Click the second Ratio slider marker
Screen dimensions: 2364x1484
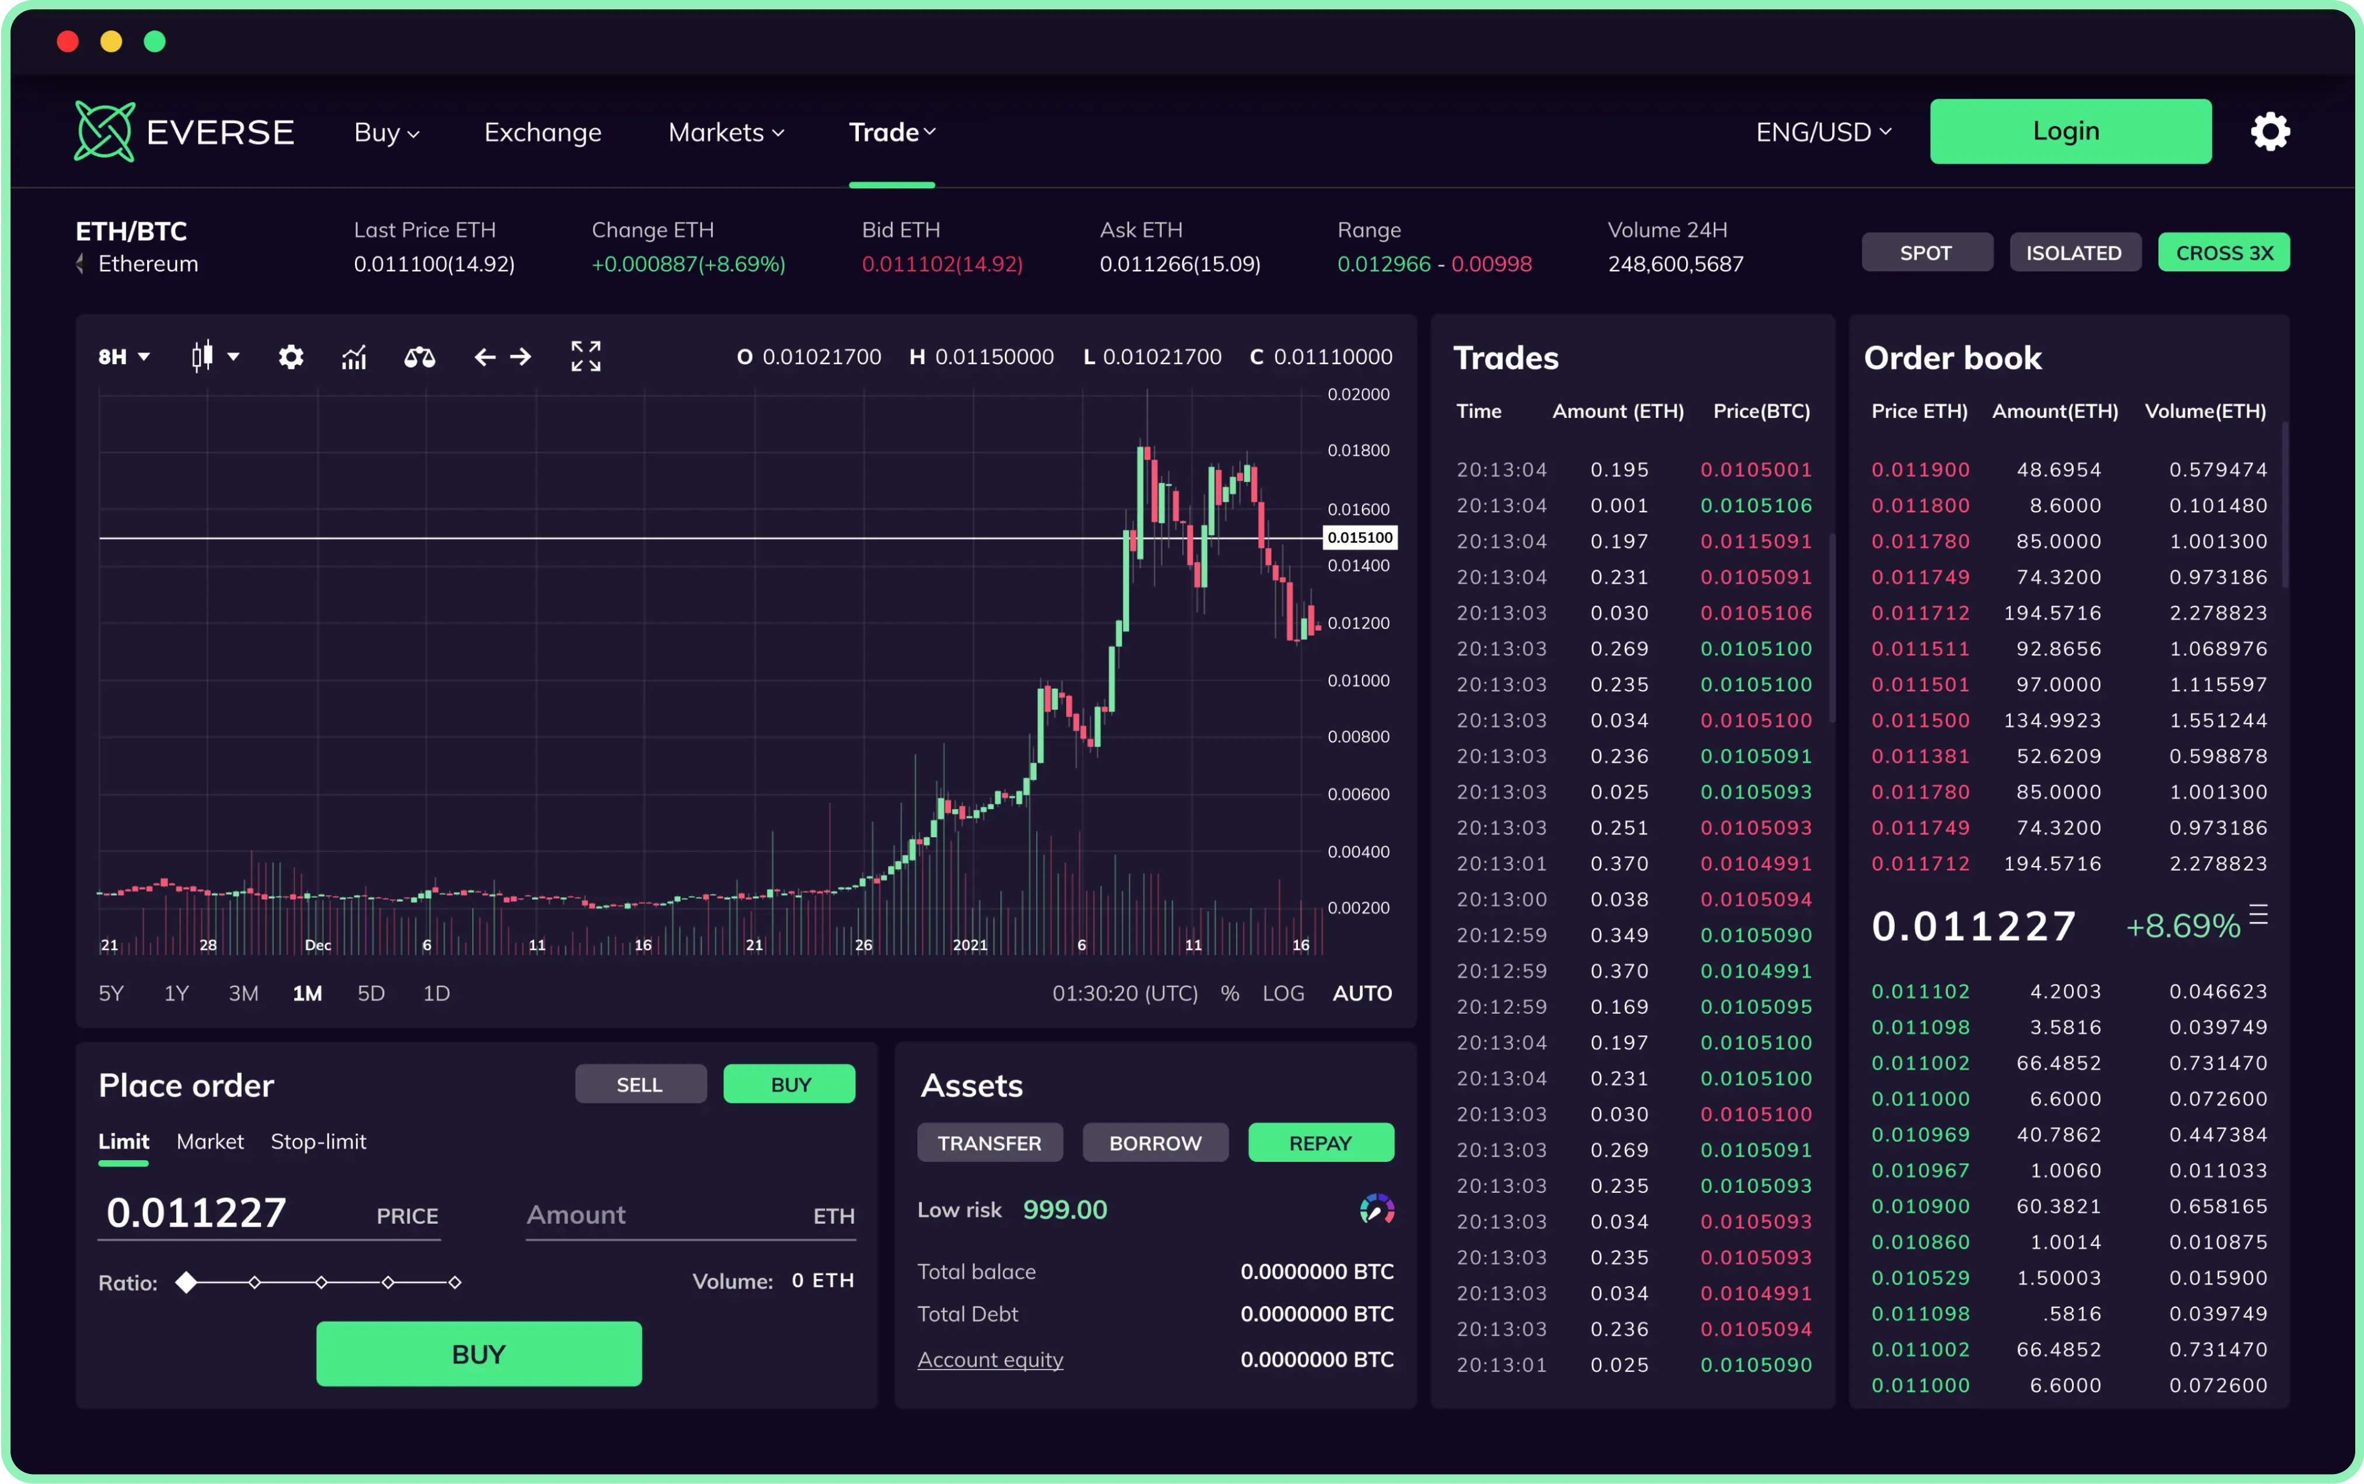[x=255, y=1282]
